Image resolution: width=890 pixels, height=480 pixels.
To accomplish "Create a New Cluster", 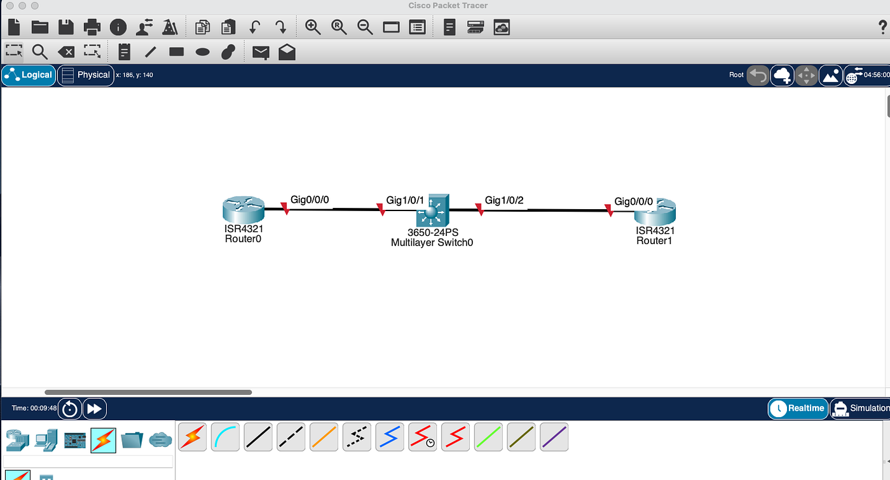I will [x=782, y=75].
